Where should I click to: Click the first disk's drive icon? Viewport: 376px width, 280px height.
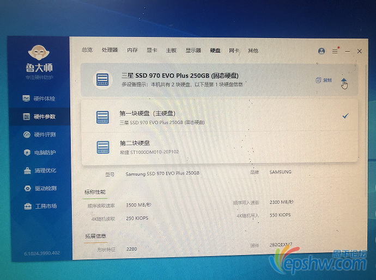[102, 117]
